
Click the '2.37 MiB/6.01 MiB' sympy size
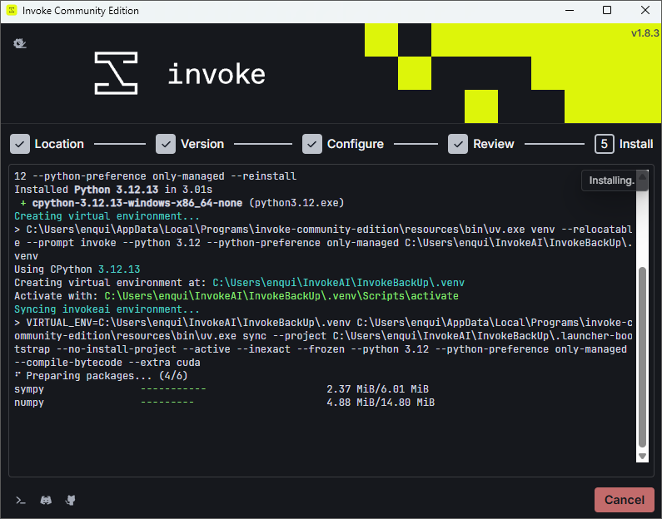(x=377, y=388)
